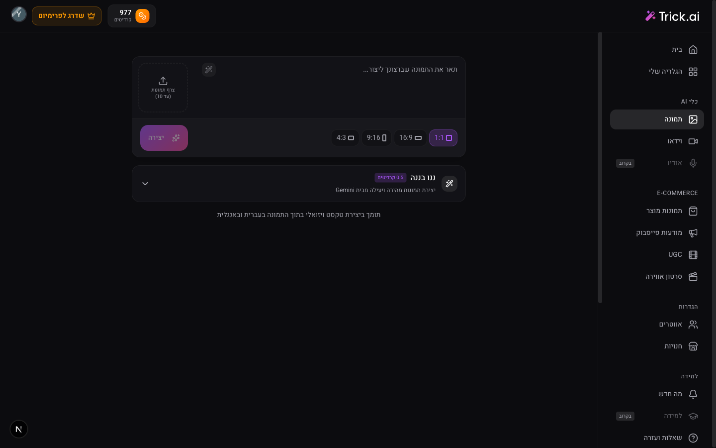The image size is (716, 448).
Task: Select the 4:3 aspect ratio
Action: pyautogui.click(x=345, y=138)
